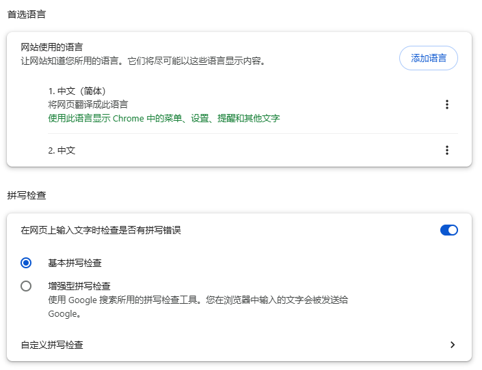Click the 首选语言 section title
Viewport: 482px width, 370px height.
27,14
